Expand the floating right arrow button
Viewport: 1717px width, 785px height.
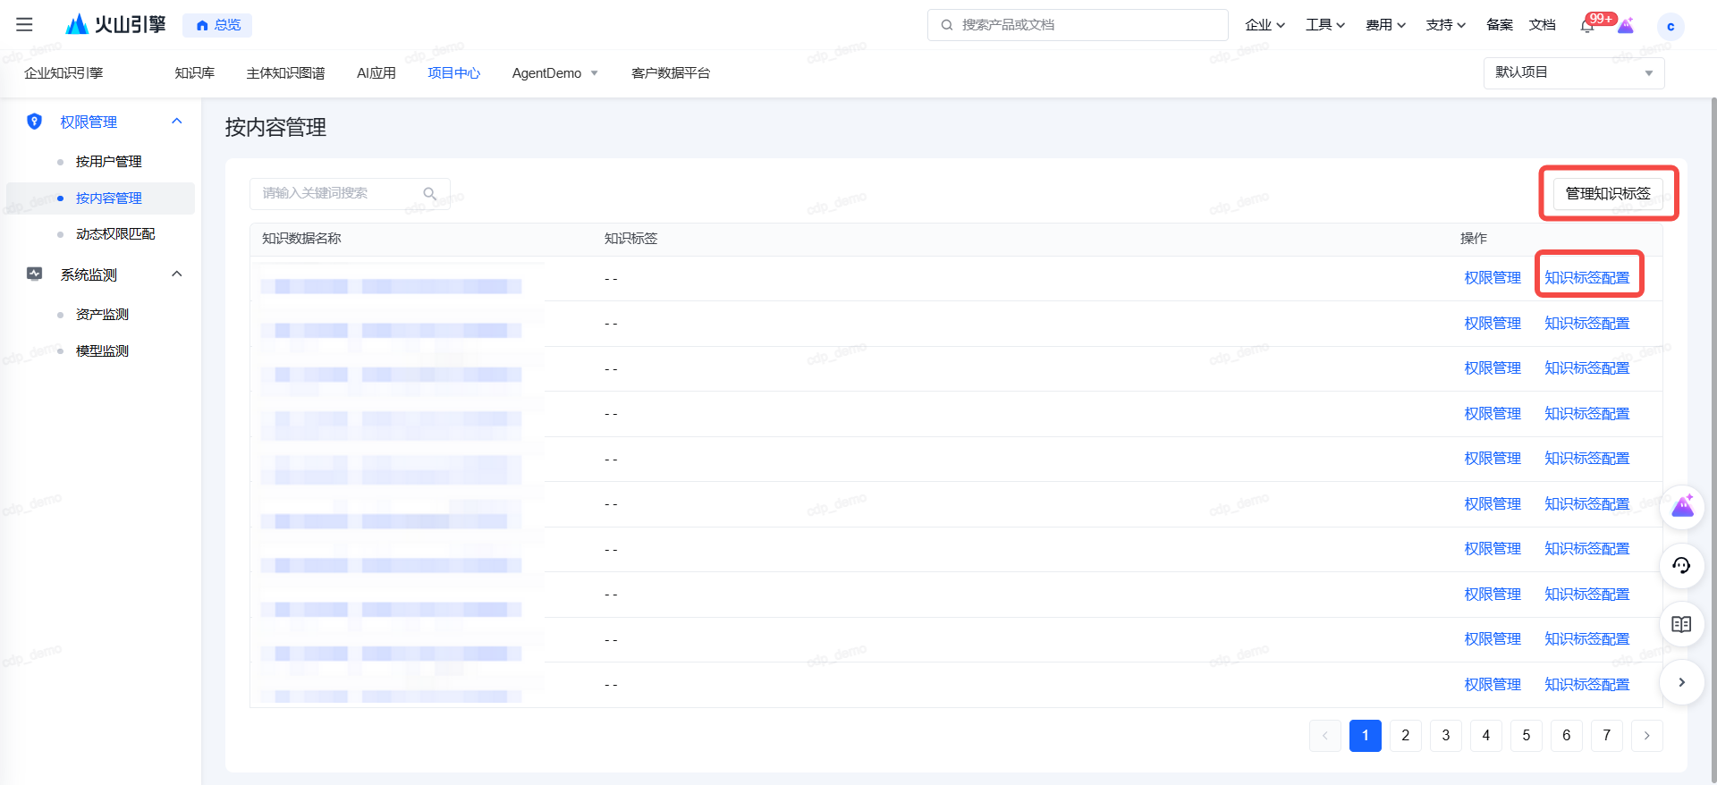(1681, 682)
